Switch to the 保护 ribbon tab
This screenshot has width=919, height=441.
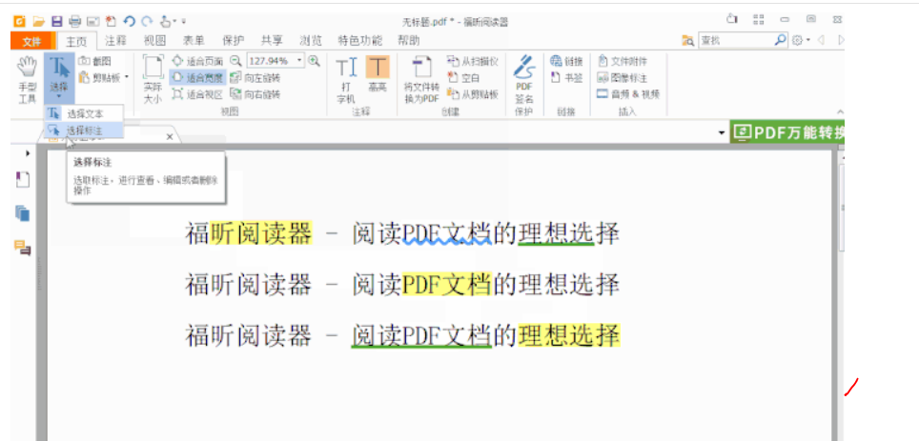click(x=234, y=40)
